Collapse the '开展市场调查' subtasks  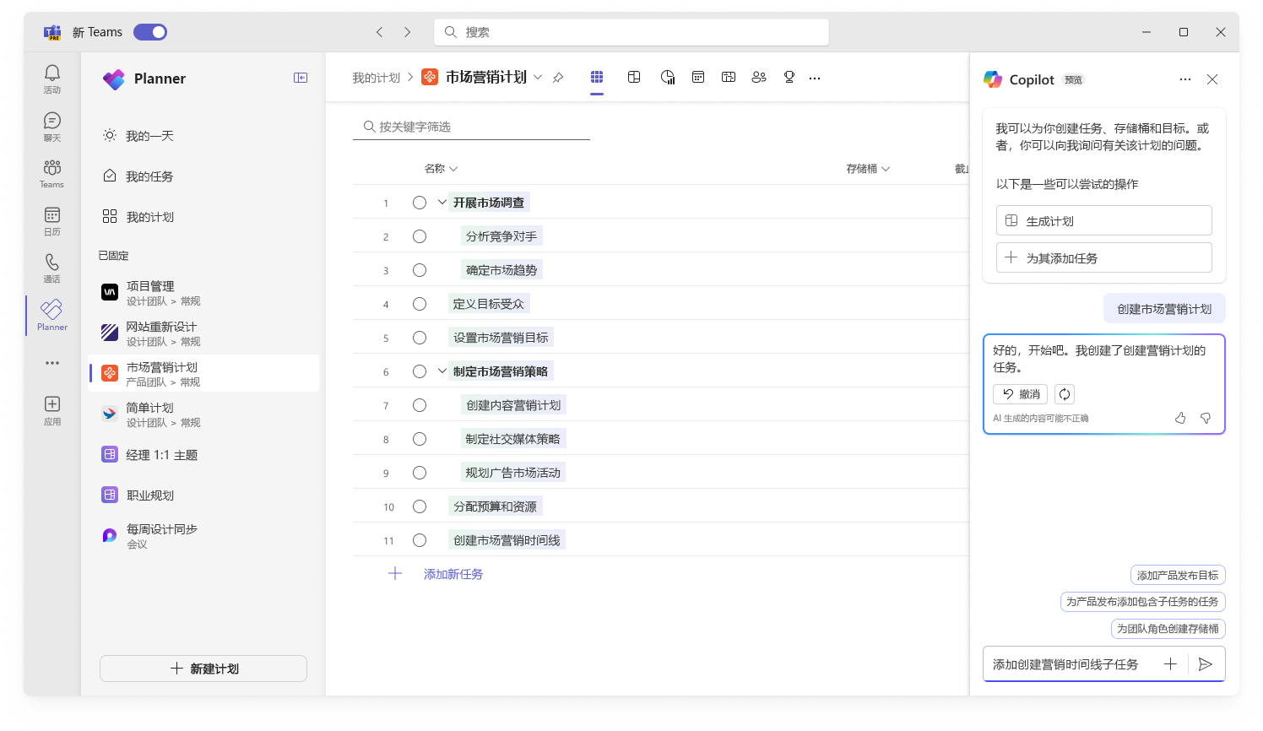click(x=442, y=203)
